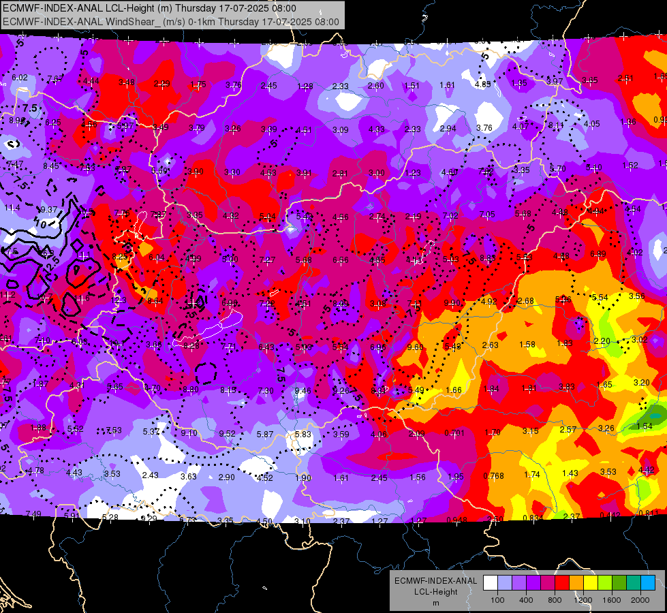The image size is (667, 613).
Task: Click the legend label 'LCL-Height'
Action: pos(435,592)
